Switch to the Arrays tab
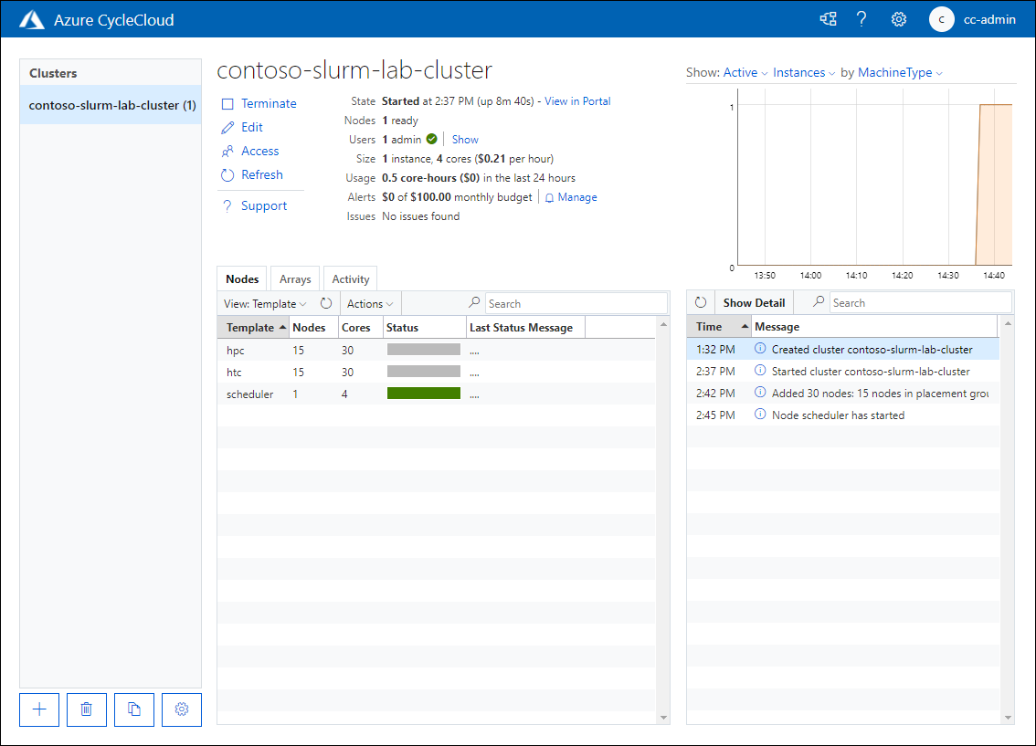Image resolution: width=1036 pixels, height=746 pixels. [294, 278]
